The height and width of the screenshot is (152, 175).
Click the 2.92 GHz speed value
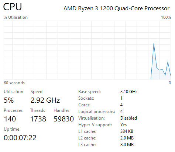(x=45, y=100)
